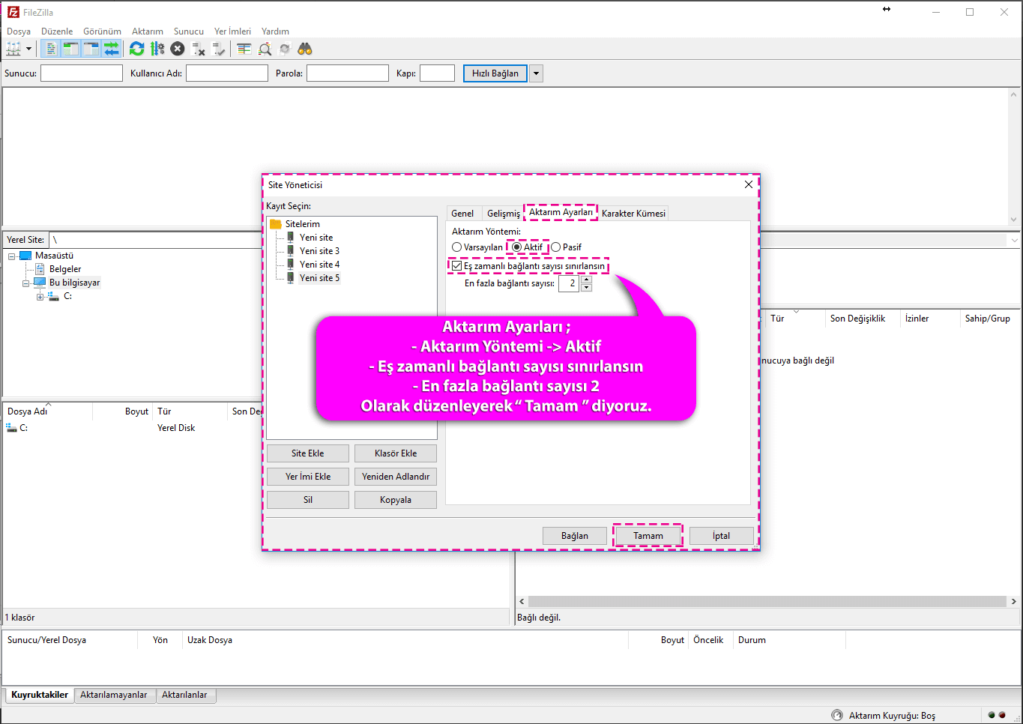Select the Aktif transfer mode radio button
This screenshot has width=1023, height=724.
pos(517,247)
